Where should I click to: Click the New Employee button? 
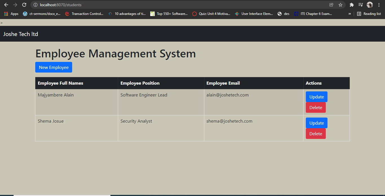pos(54,67)
